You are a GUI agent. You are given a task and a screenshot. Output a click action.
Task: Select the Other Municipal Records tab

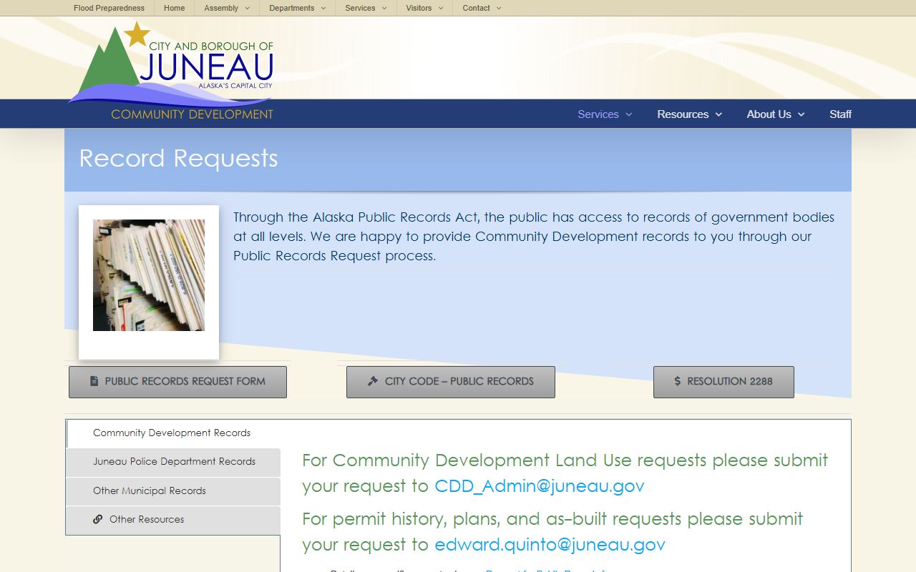[172, 491]
